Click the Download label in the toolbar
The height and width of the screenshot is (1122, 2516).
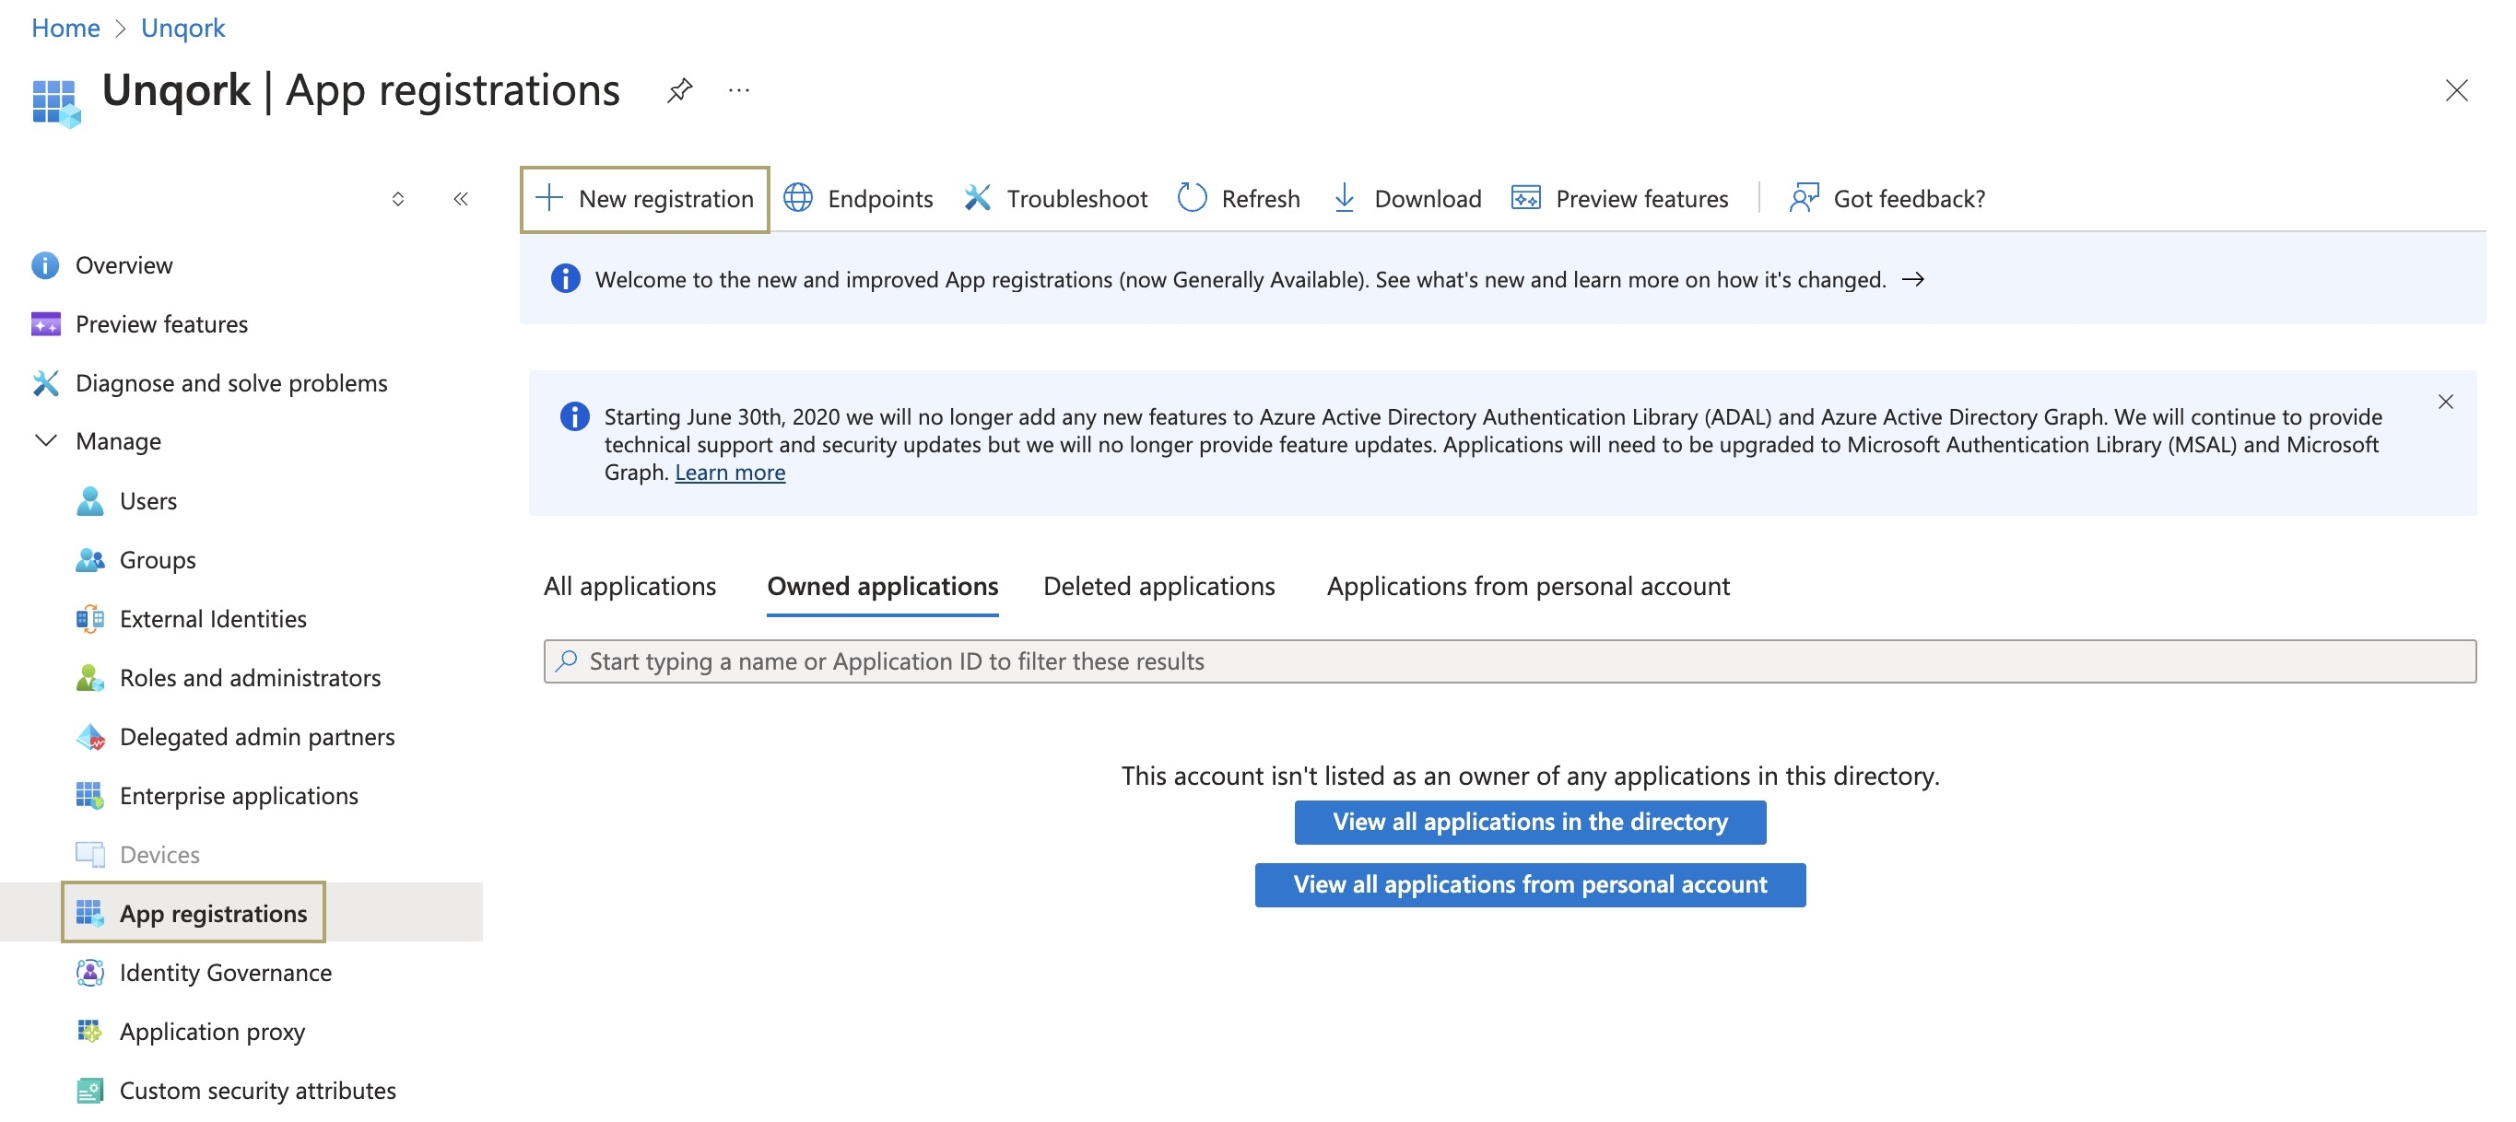pyautogui.click(x=1427, y=199)
